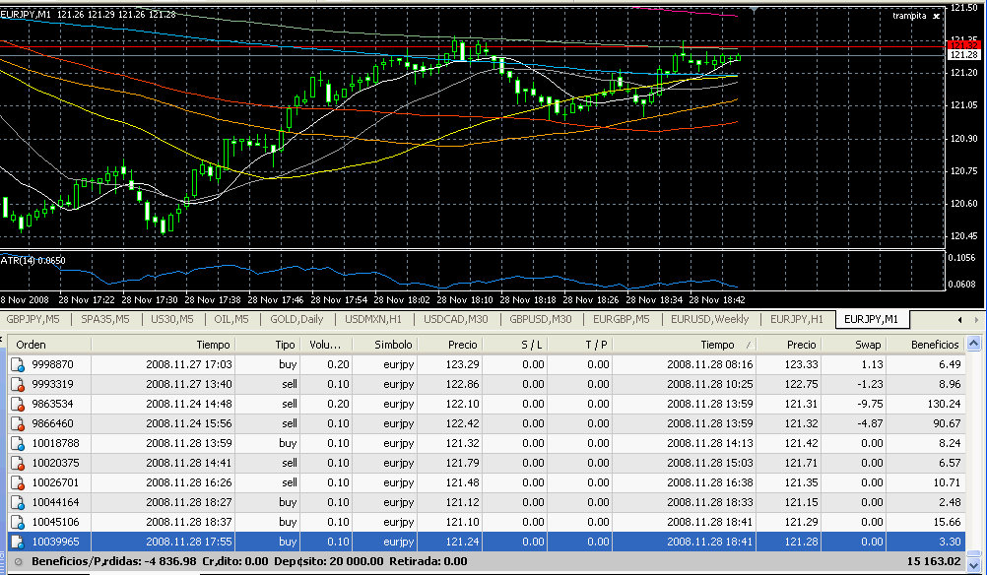This screenshot has width=987, height=575.
Task: Click the profit value 15.66
Action: (x=949, y=522)
